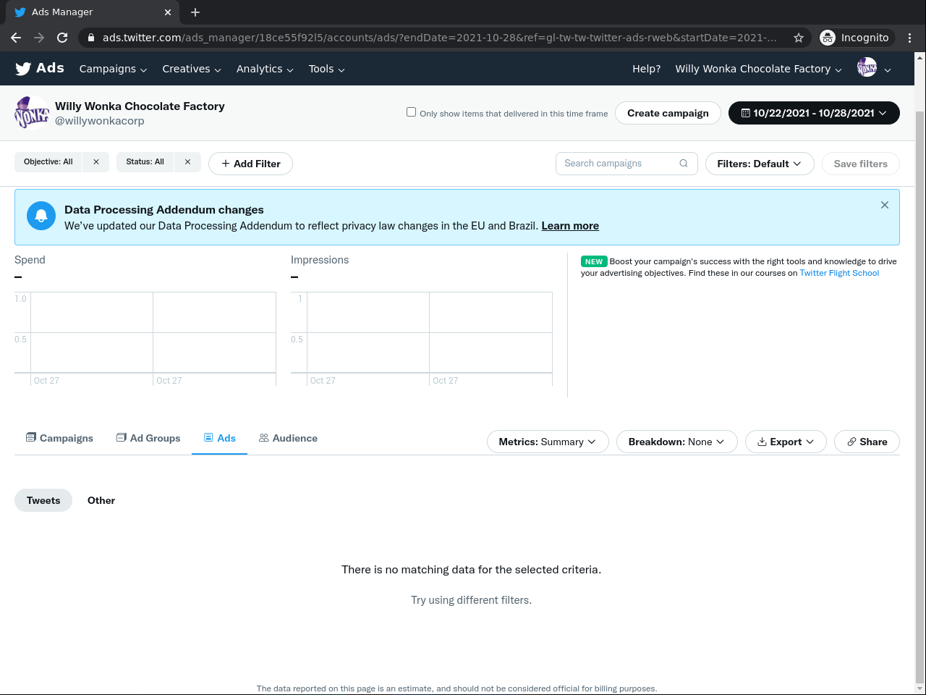Open the Export dropdown
This screenshot has height=695, width=926.
pos(786,442)
